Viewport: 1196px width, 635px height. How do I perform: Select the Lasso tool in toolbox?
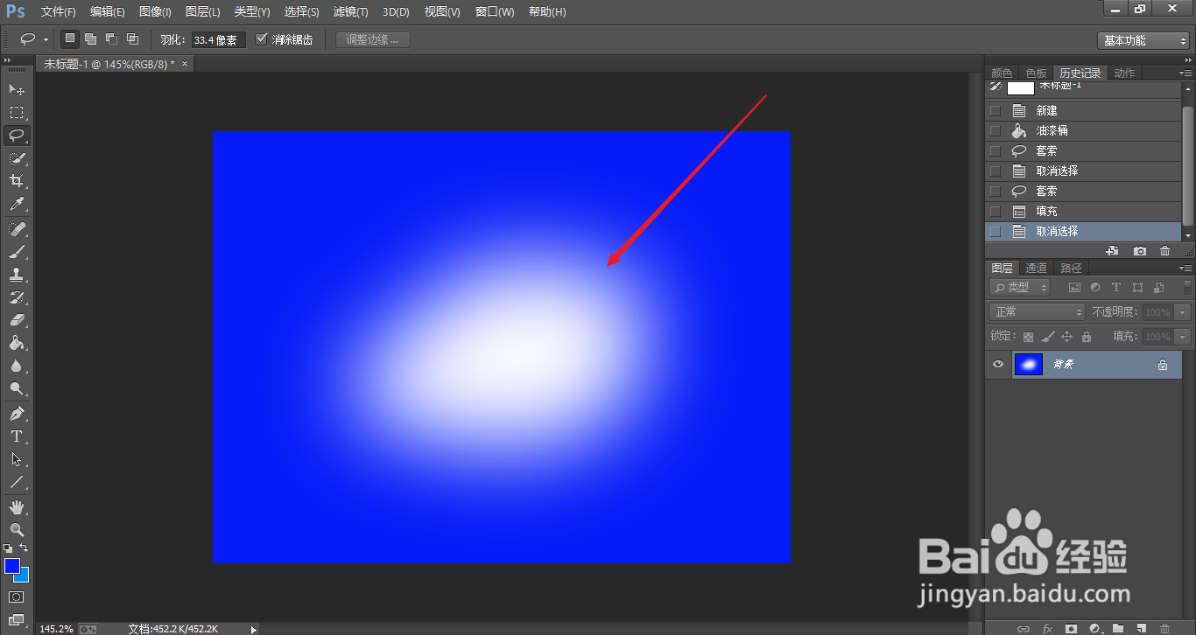click(17, 135)
